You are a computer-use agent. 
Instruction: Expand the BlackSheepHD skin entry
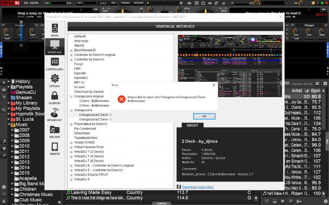point(71,50)
